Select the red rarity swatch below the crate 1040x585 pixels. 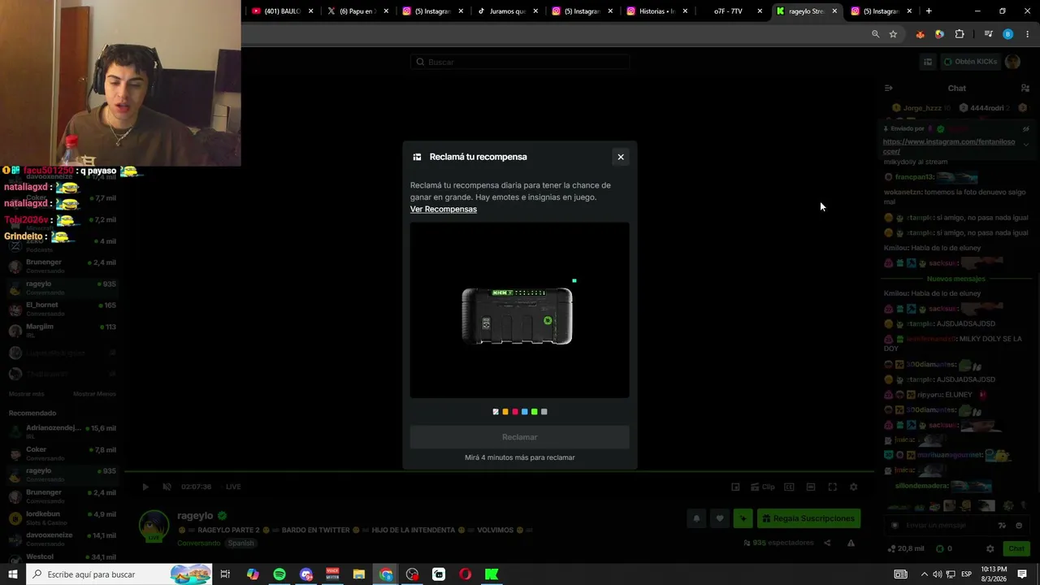click(x=515, y=412)
